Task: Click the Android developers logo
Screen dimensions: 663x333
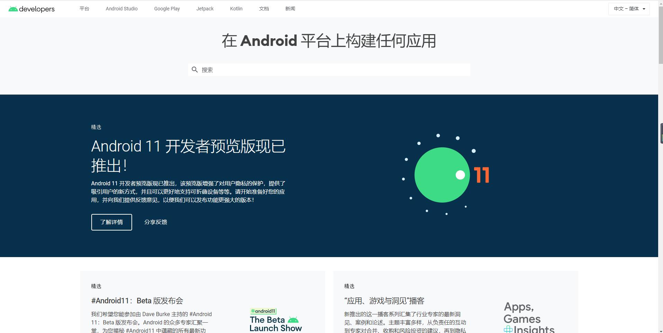Action: pyautogui.click(x=31, y=9)
